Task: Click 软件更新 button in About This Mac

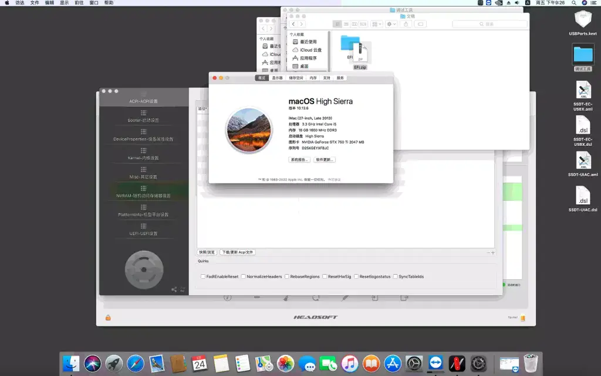Action: [325, 159]
